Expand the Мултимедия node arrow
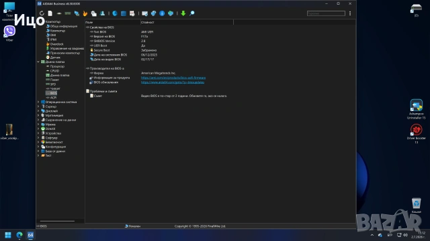The width and height of the screenshot is (430, 241). pyautogui.click(x=38, y=115)
